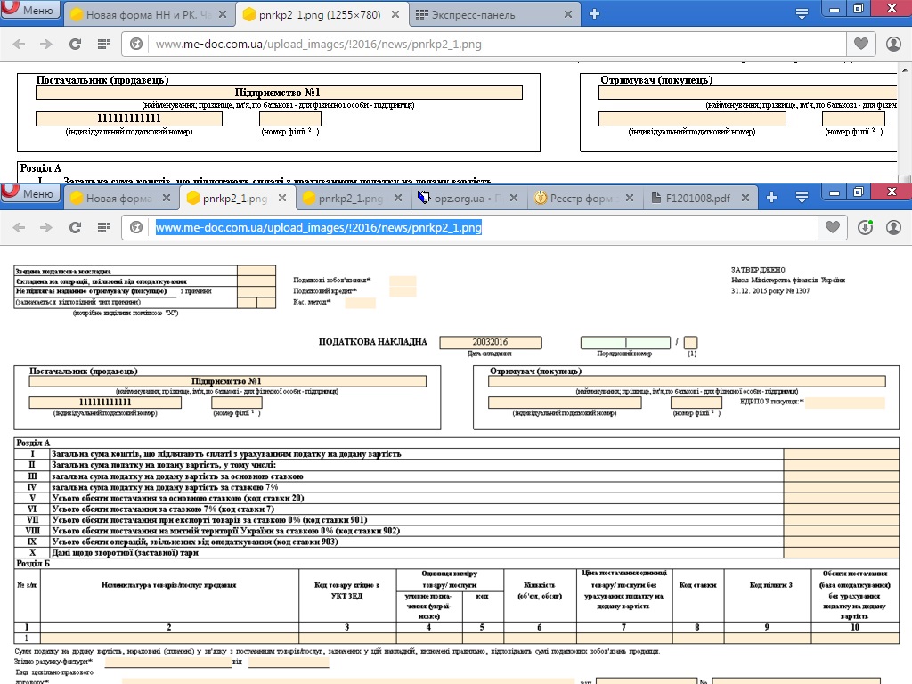912x684 pixels.
Task: Open the downloads icon in the lower window
Action: pos(865,227)
